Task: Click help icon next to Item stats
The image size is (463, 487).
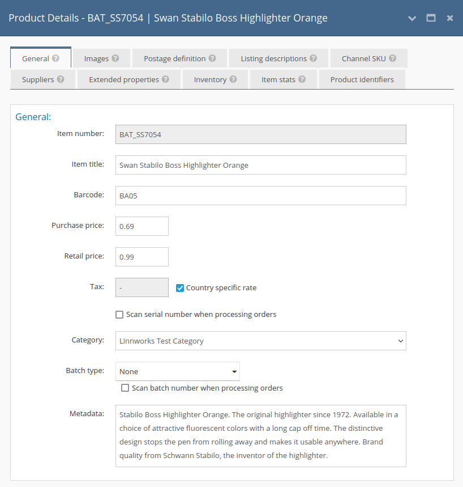Action: click(x=302, y=79)
